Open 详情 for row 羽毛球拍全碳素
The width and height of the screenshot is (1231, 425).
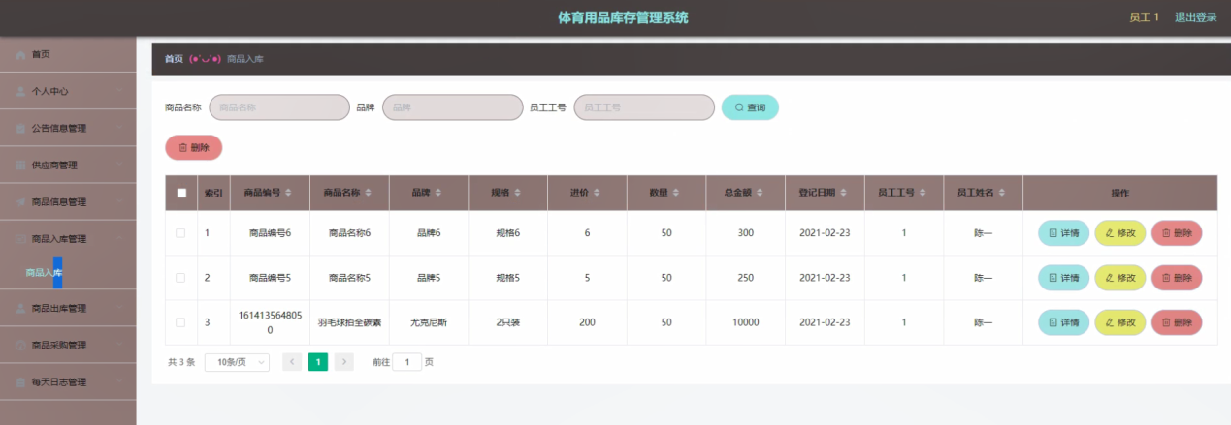pos(1063,322)
